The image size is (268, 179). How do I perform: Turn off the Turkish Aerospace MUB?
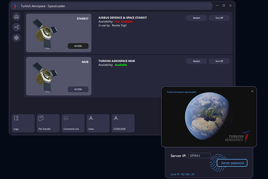pyautogui.click(x=219, y=61)
